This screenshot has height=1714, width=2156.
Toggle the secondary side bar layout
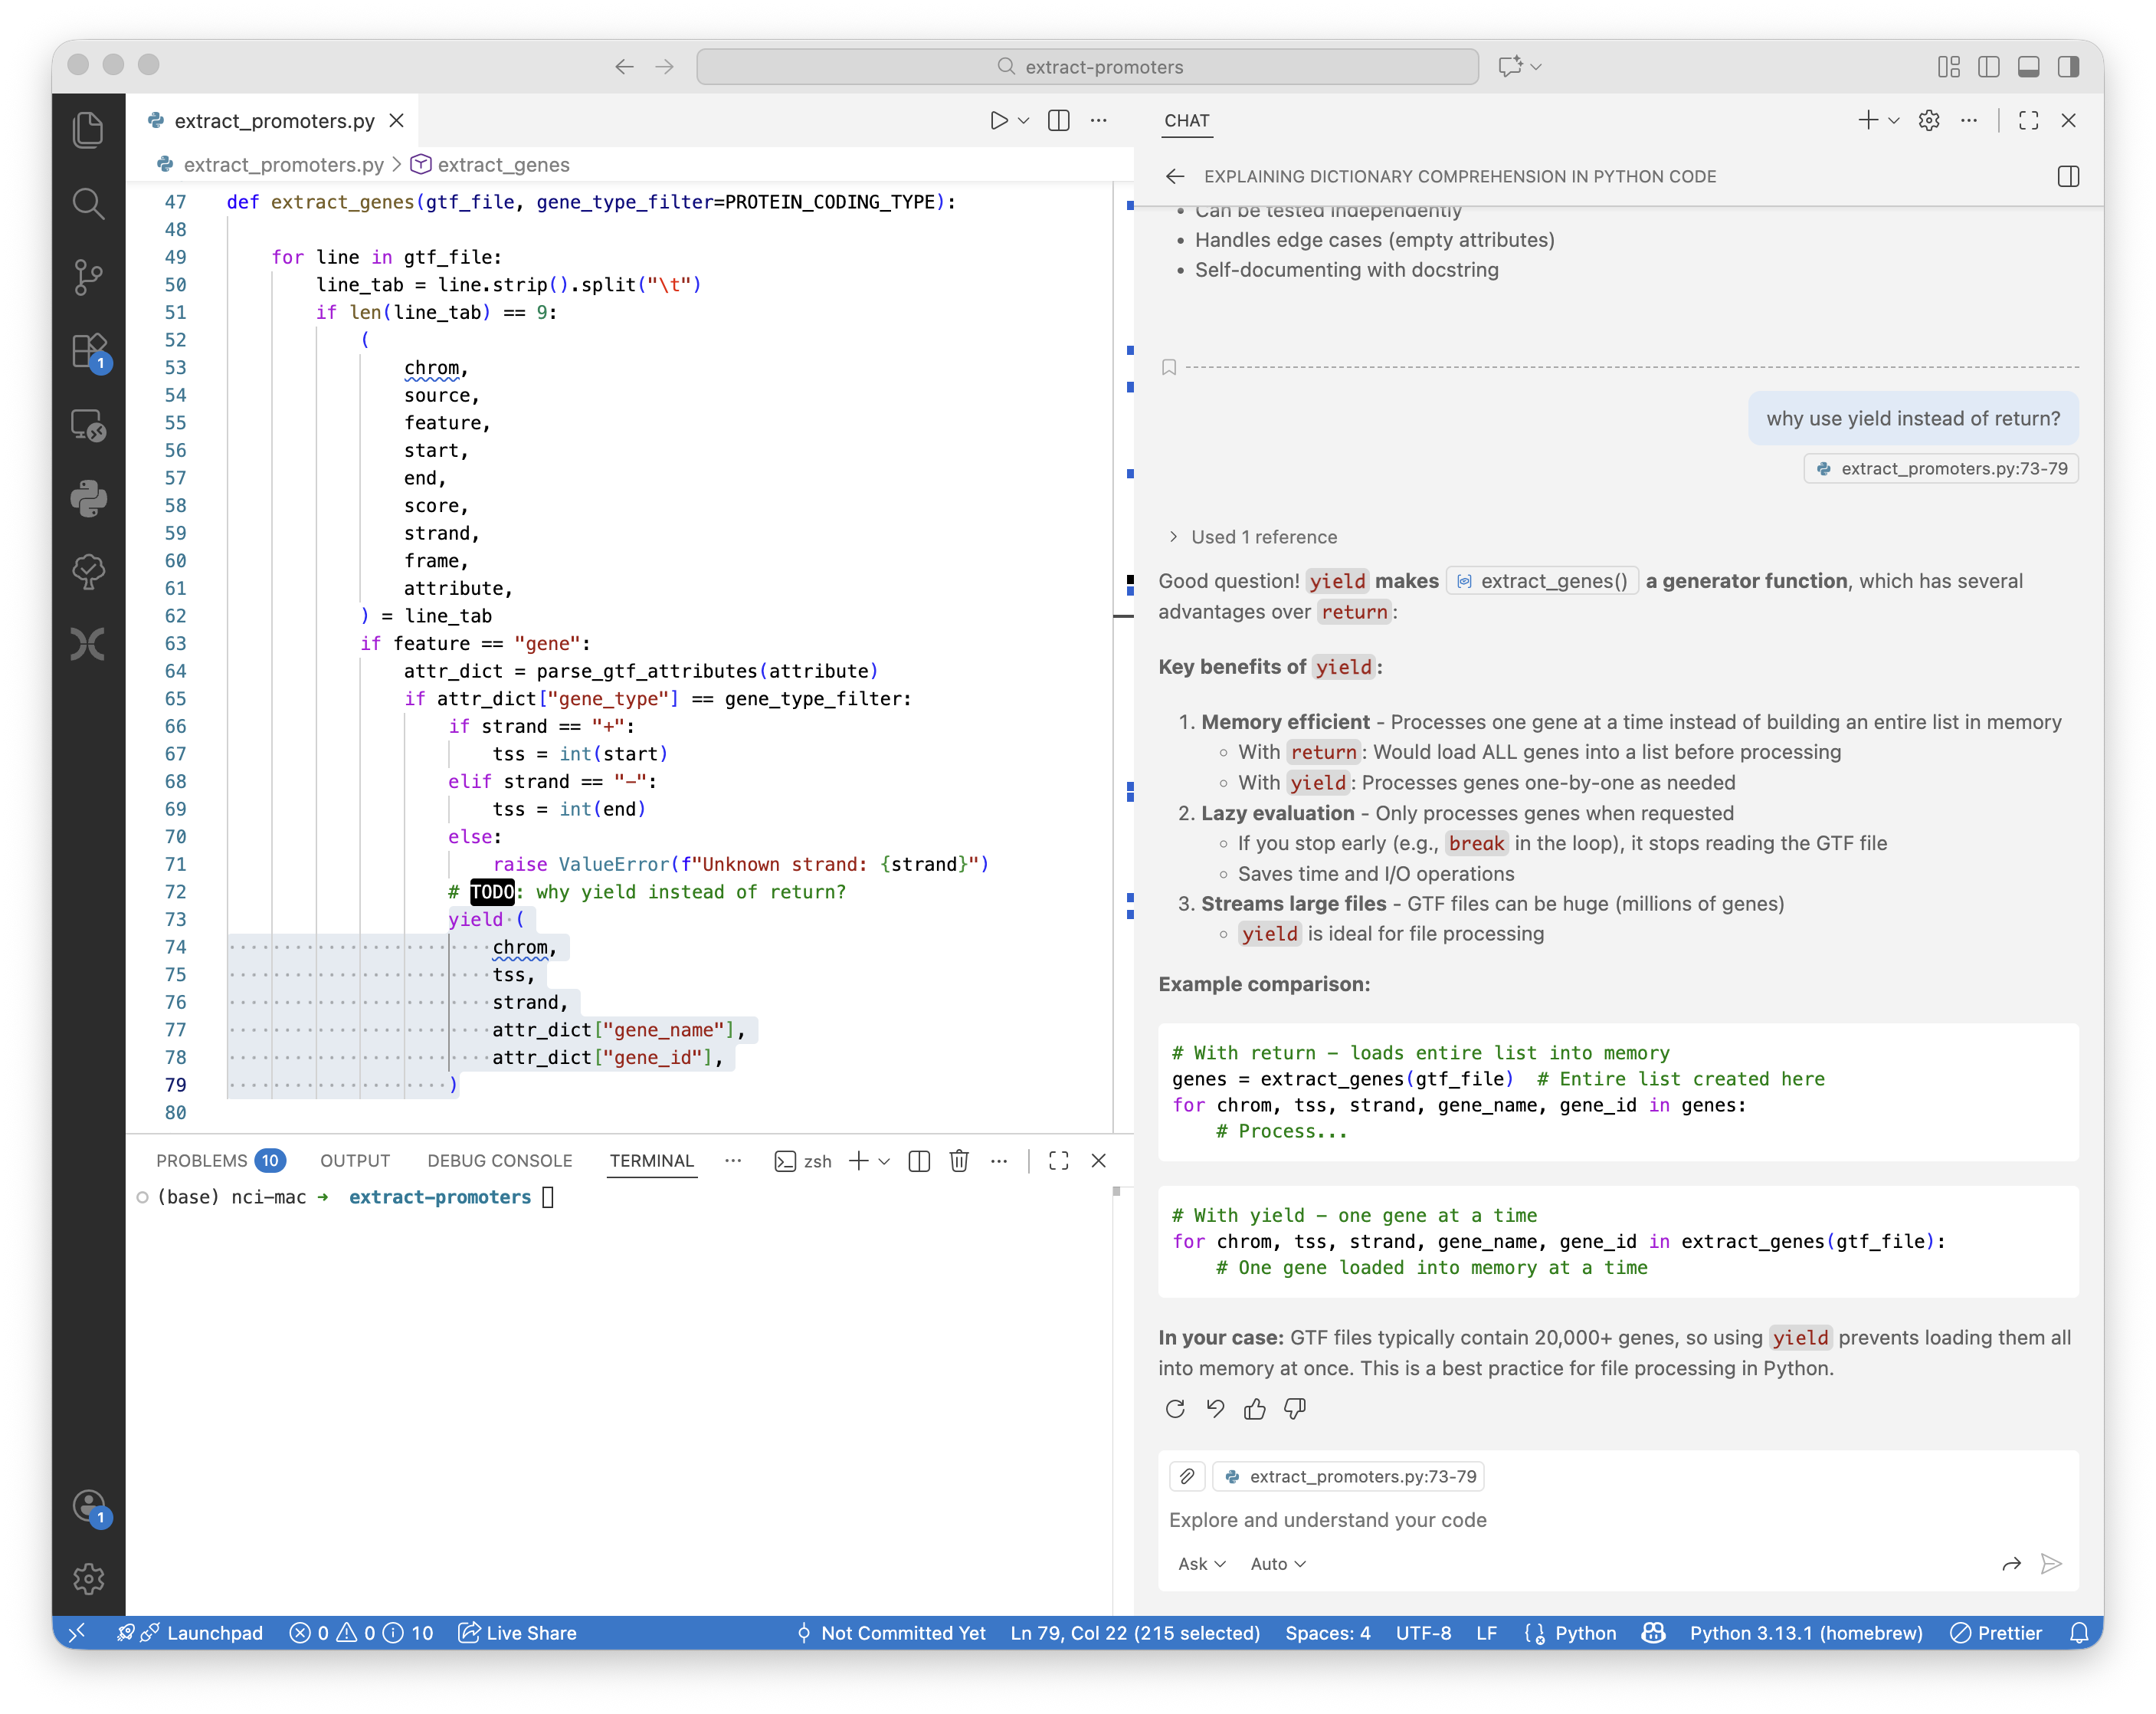pos(2068,67)
